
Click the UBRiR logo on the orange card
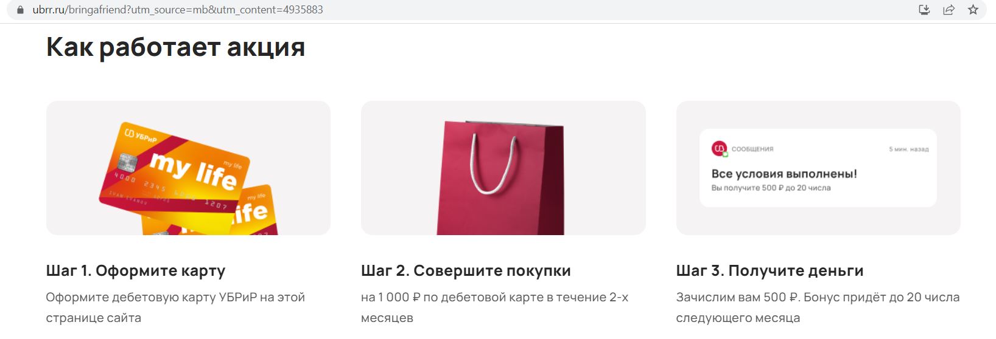(140, 135)
